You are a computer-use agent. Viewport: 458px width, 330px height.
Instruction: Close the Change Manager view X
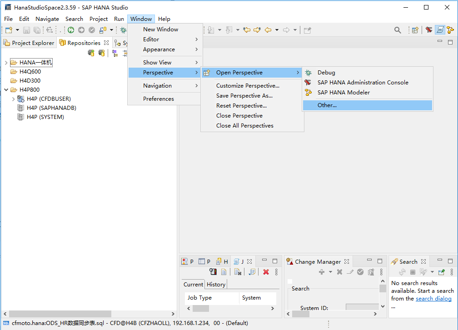(347, 261)
